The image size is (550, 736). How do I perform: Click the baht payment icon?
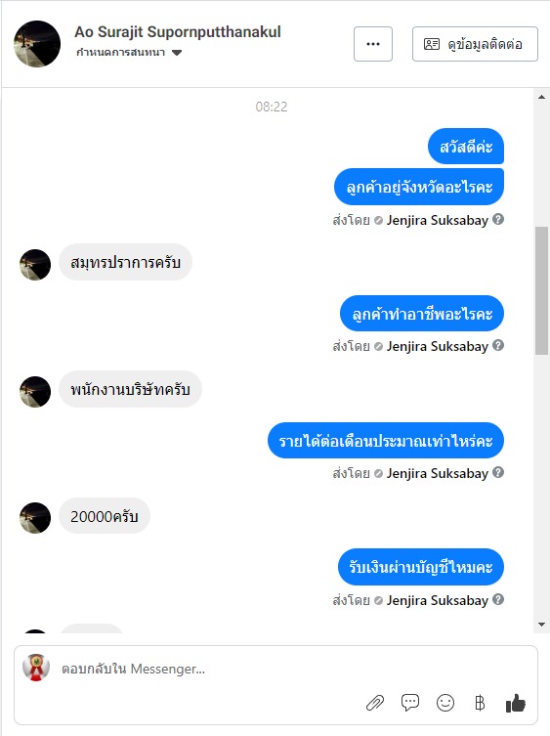pyautogui.click(x=480, y=703)
